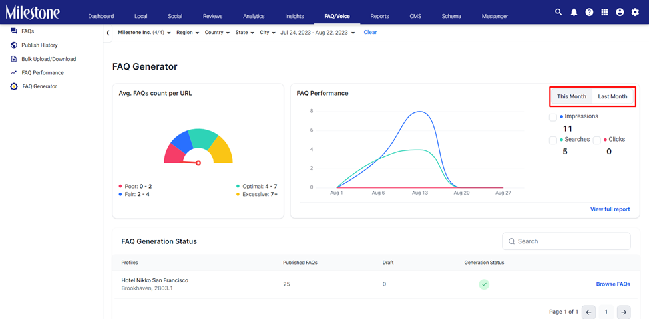Switch to the Analytics tab
The height and width of the screenshot is (319, 649).
click(x=254, y=16)
